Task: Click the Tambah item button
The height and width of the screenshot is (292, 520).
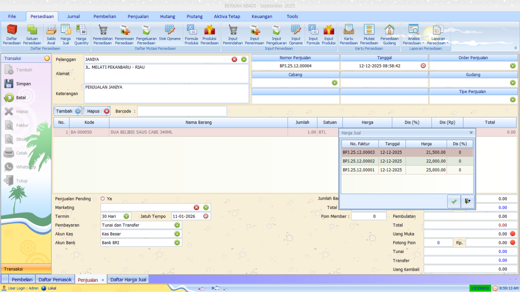Action: coord(67,111)
